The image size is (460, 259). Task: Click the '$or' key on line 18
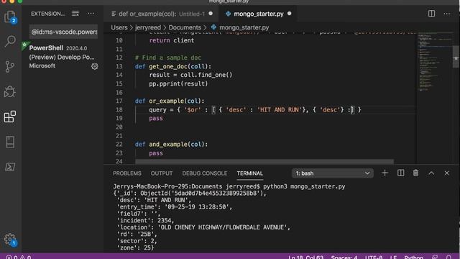pos(193,110)
